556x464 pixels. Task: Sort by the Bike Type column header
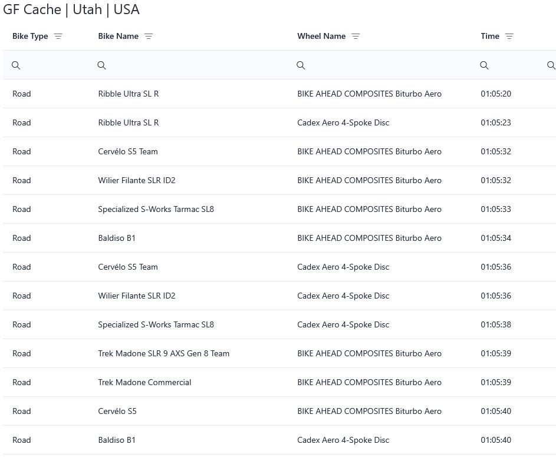click(x=30, y=37)
